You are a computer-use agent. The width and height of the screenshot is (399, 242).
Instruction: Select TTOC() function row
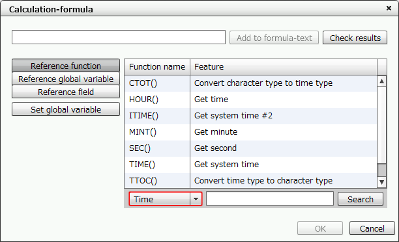[x=250, y=181]
